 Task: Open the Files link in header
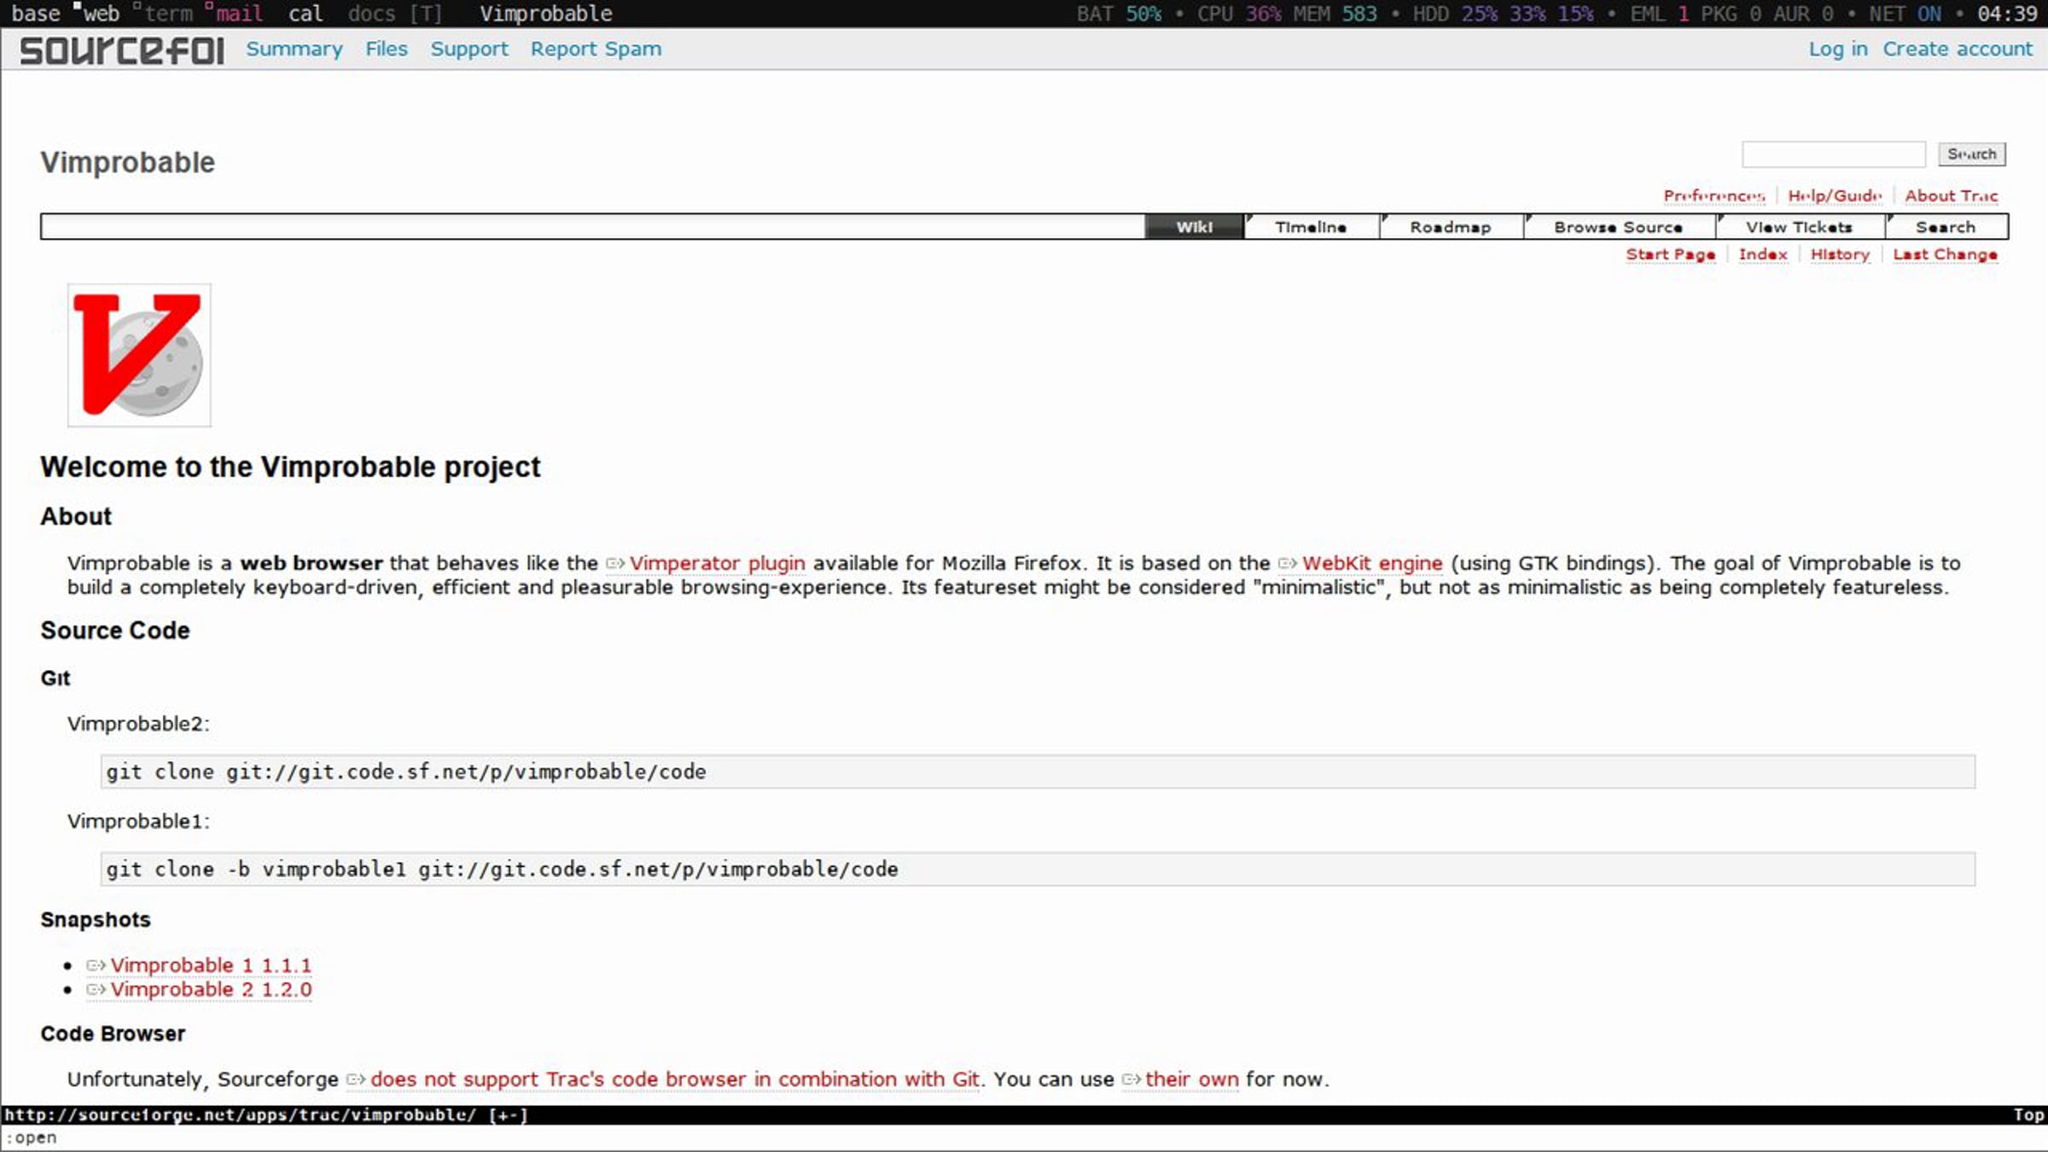point(387,49)
